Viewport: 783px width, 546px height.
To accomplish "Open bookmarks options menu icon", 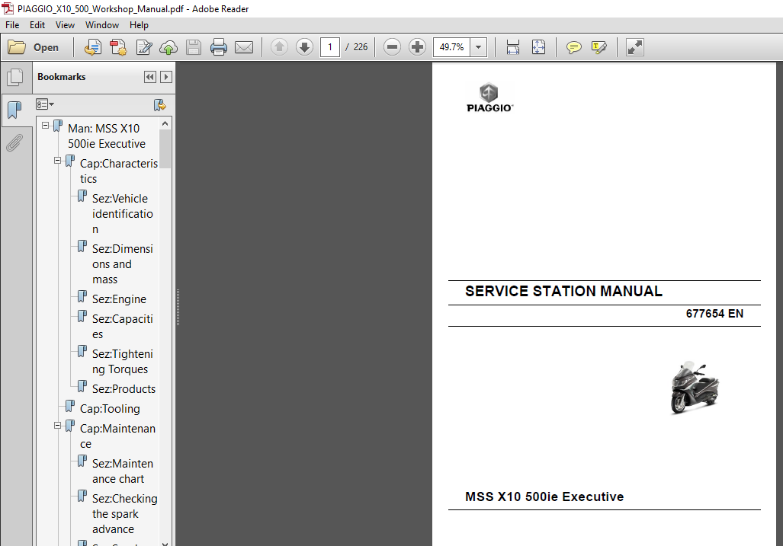I will [44, 104].
